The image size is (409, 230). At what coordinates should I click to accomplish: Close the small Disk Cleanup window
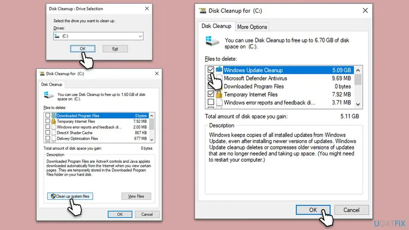[x=157, y=74]
